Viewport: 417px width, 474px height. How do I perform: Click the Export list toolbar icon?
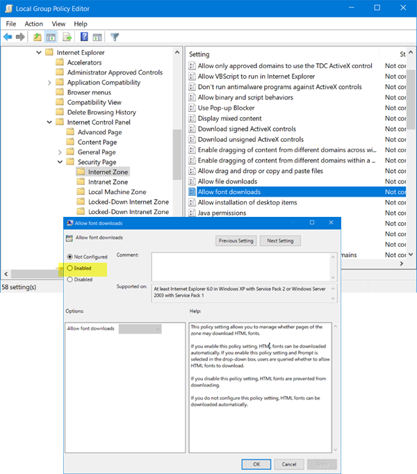[67, 37]
